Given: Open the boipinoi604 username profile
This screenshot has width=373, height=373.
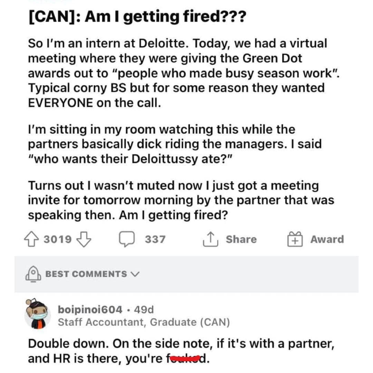Looking at the screenshot, I should 90,309.
